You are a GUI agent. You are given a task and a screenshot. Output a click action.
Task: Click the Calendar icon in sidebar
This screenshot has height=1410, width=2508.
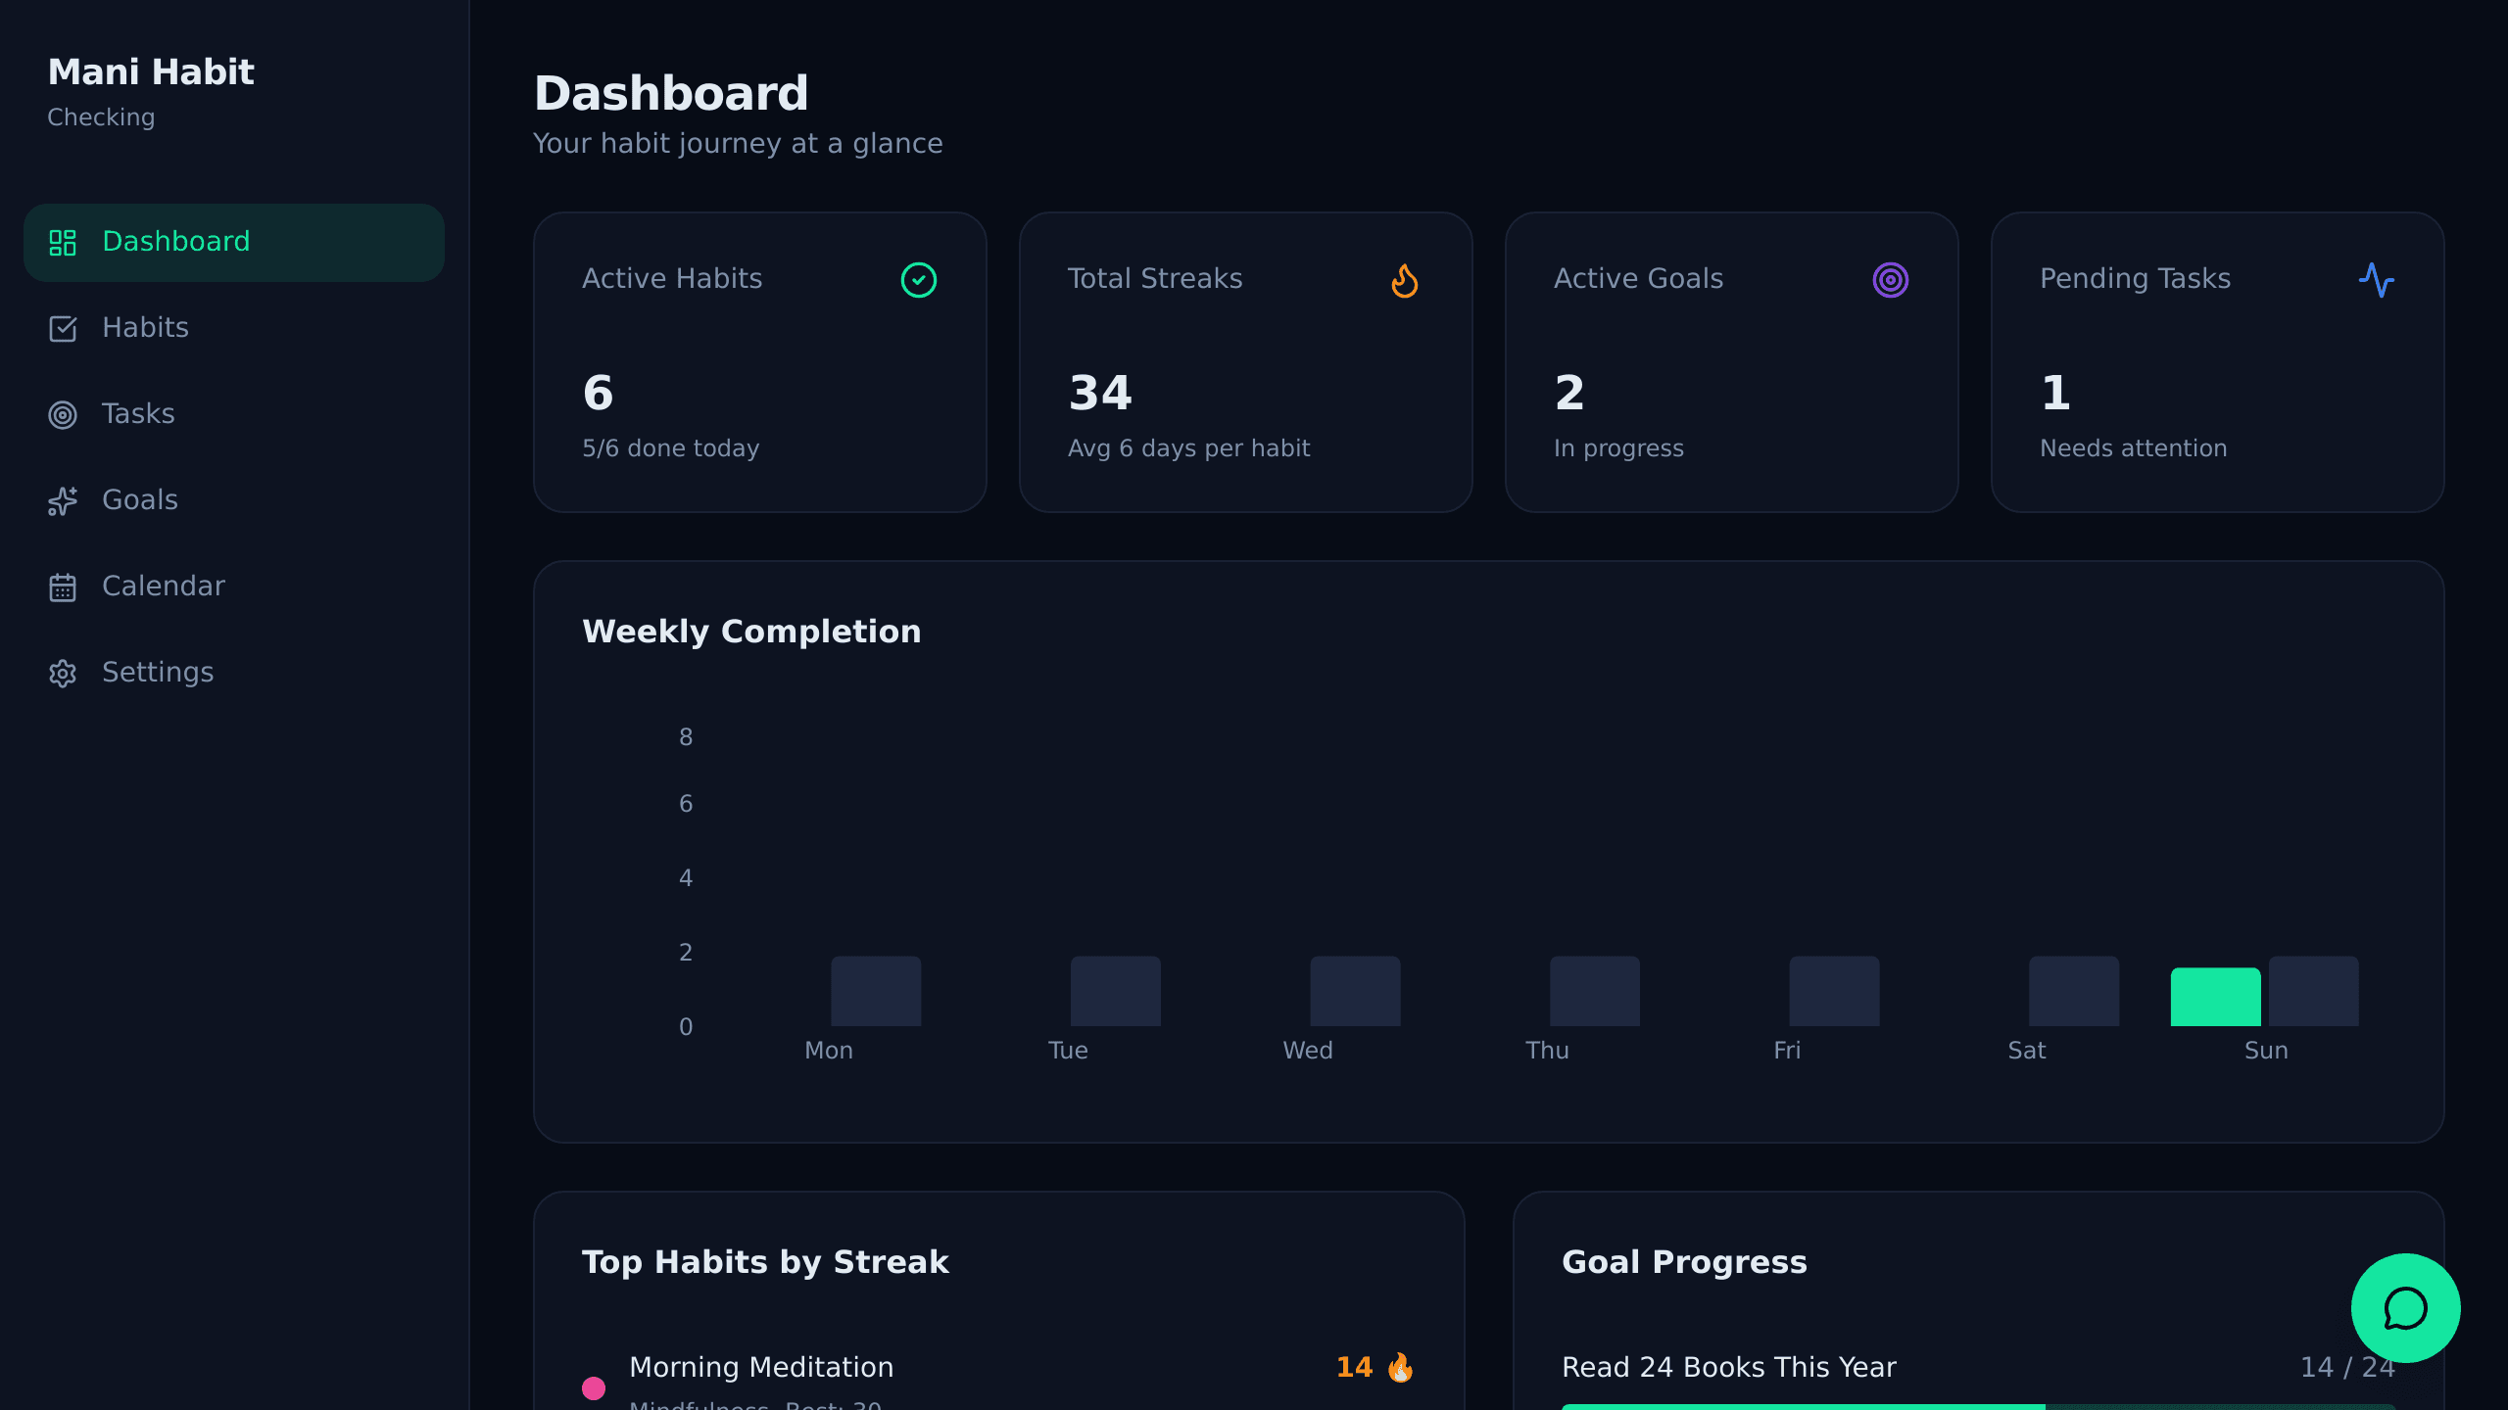(63, 587)
